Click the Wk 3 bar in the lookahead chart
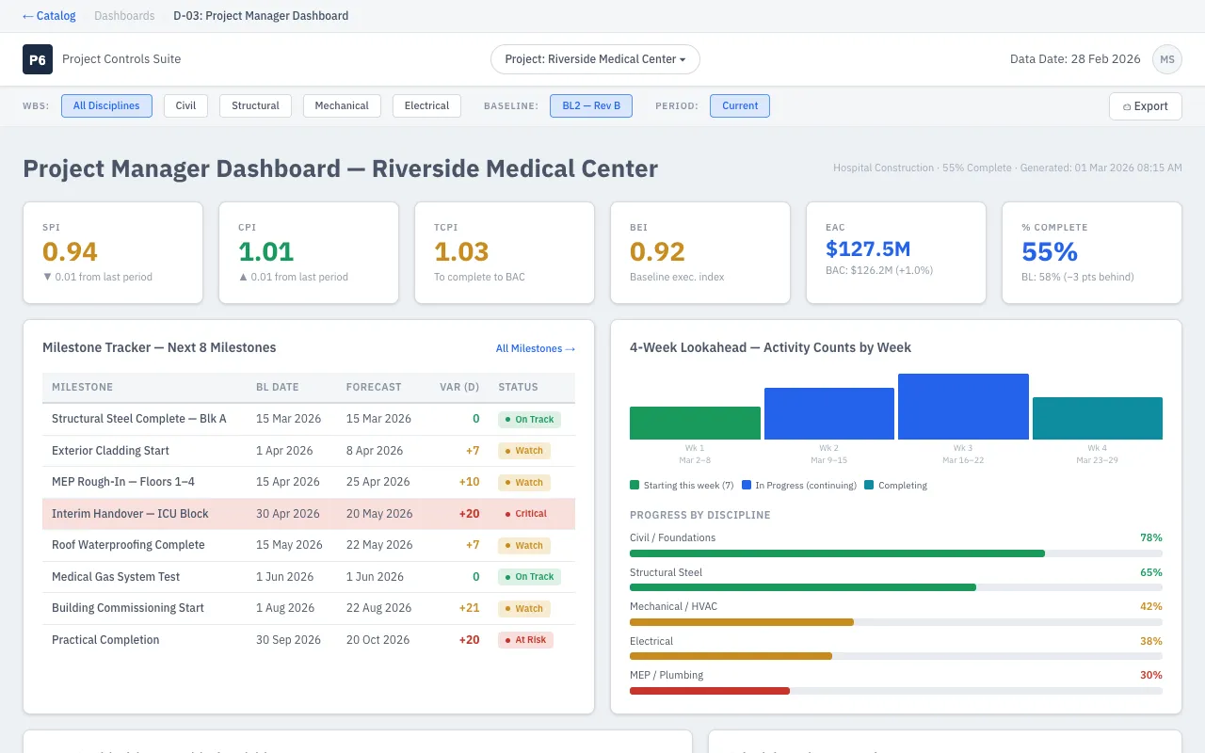The image size is (1205, 753). (963, 405)
